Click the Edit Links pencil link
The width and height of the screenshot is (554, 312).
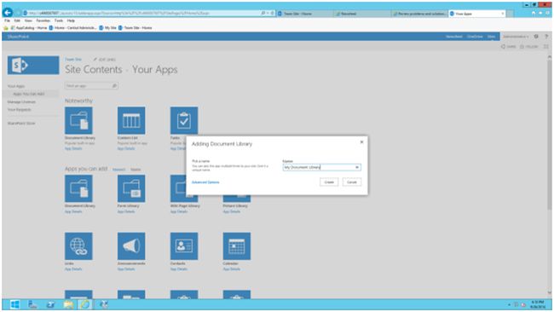(x=105, y=60)
